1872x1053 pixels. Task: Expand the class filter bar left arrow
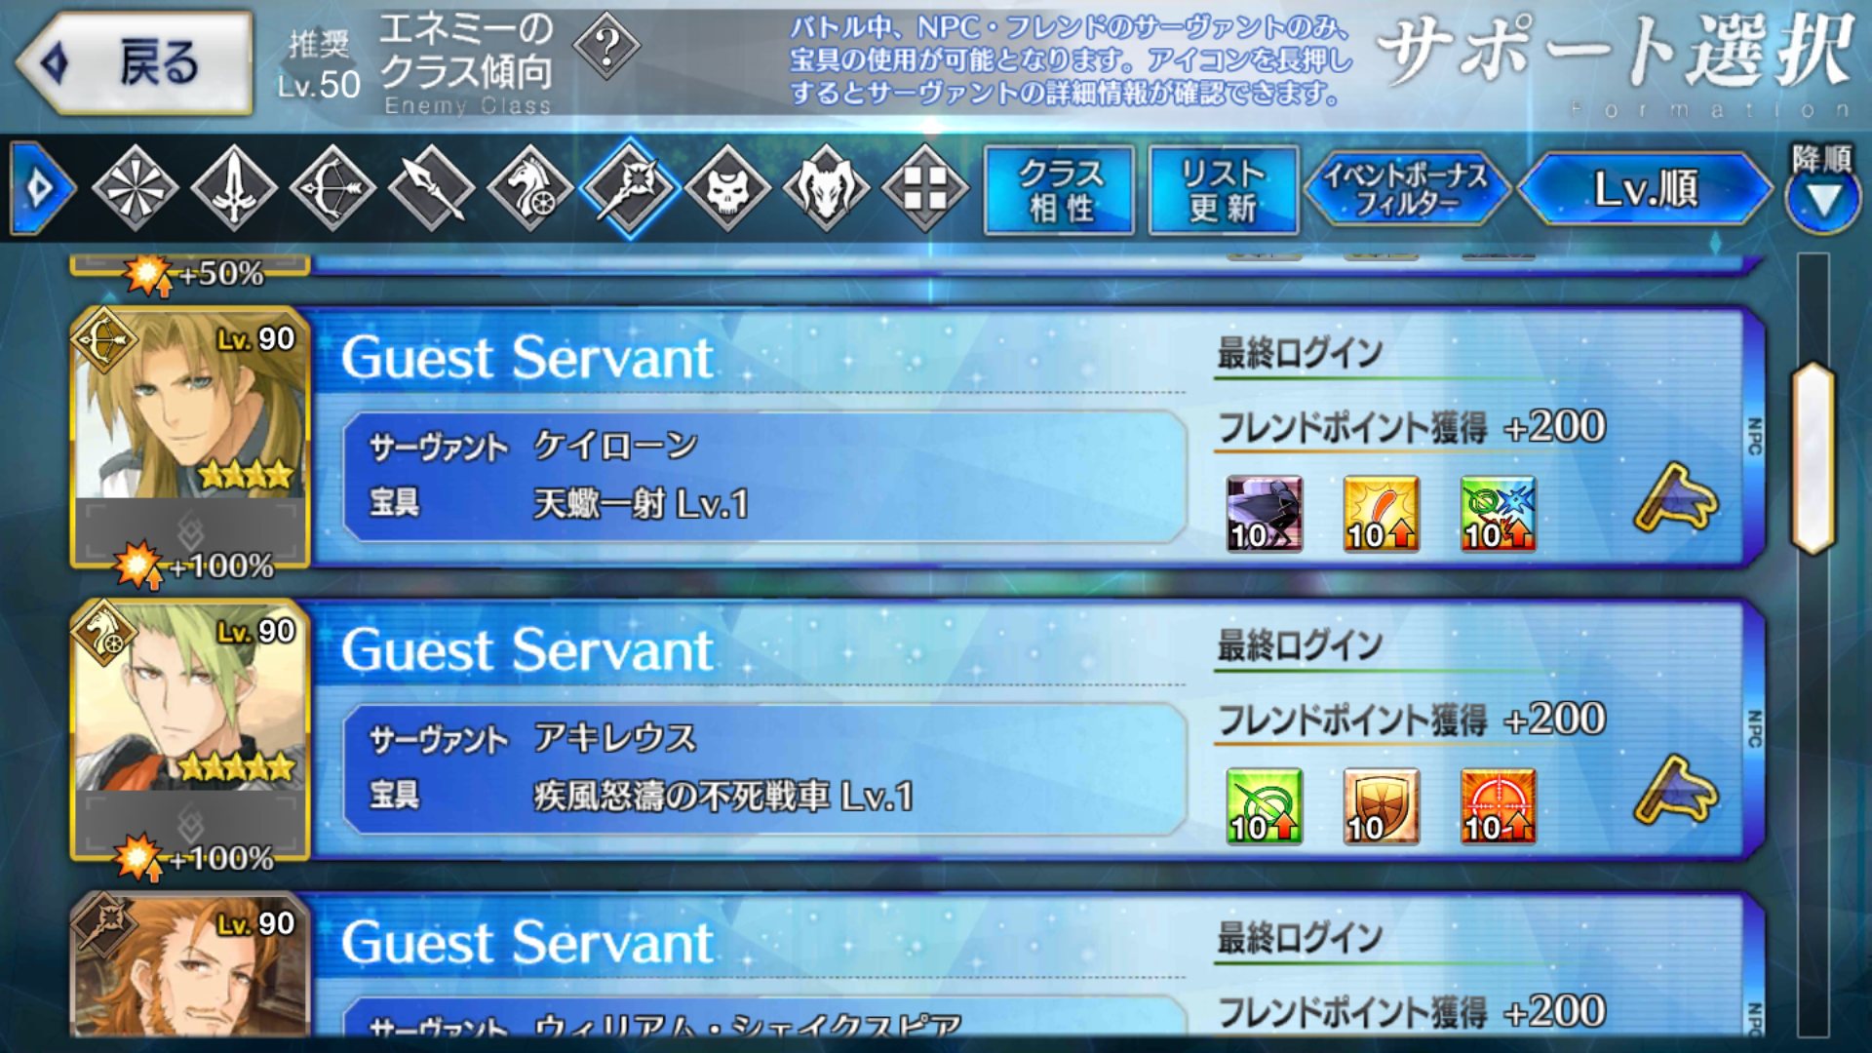(x=41, y=188)
